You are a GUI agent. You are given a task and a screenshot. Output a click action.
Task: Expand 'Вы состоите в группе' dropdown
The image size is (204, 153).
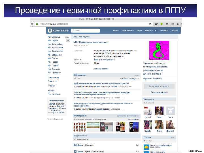(x=159, y=86)
